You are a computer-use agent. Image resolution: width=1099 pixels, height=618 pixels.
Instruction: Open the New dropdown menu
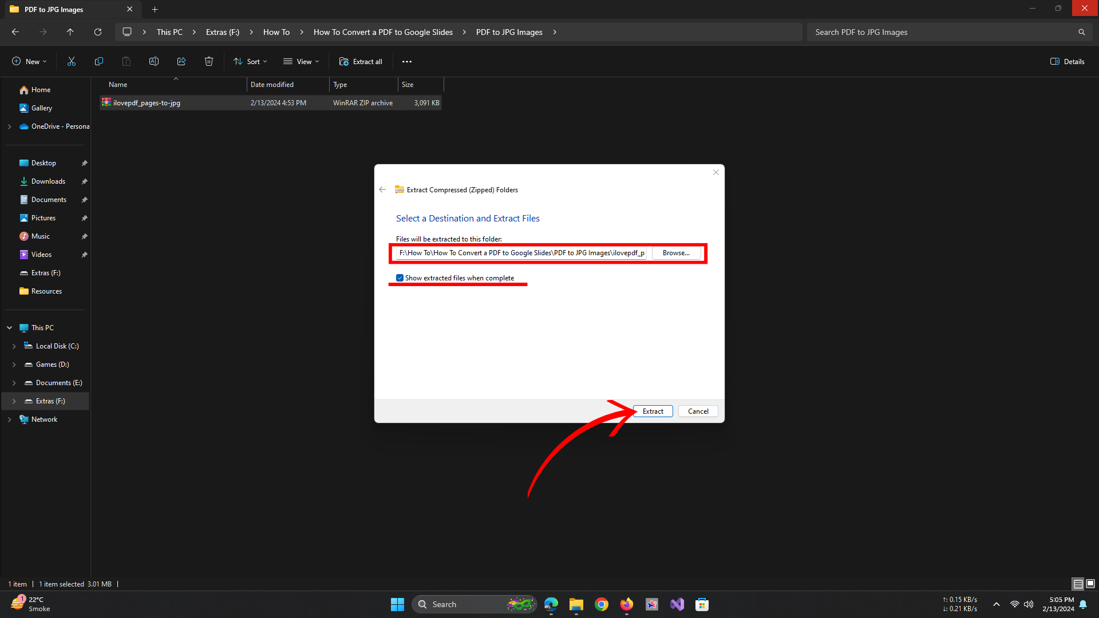(x=29, y=62)
